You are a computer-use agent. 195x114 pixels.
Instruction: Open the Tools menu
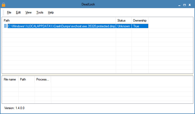tap(40, 12)
